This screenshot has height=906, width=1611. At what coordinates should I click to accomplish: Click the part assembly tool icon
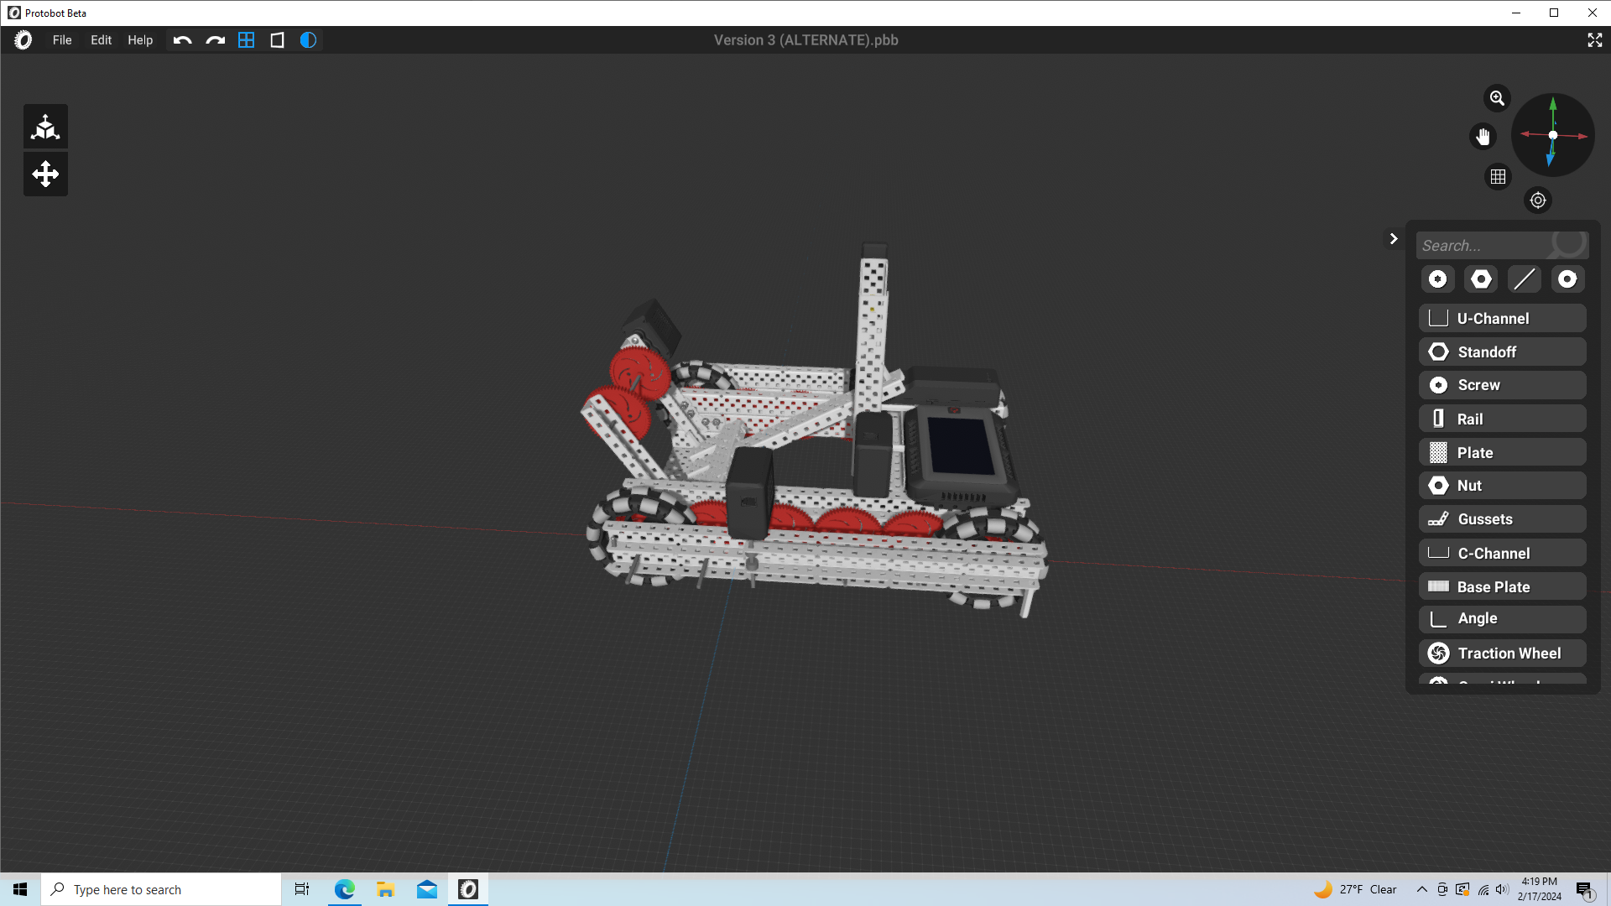click(x=45, y=127)
